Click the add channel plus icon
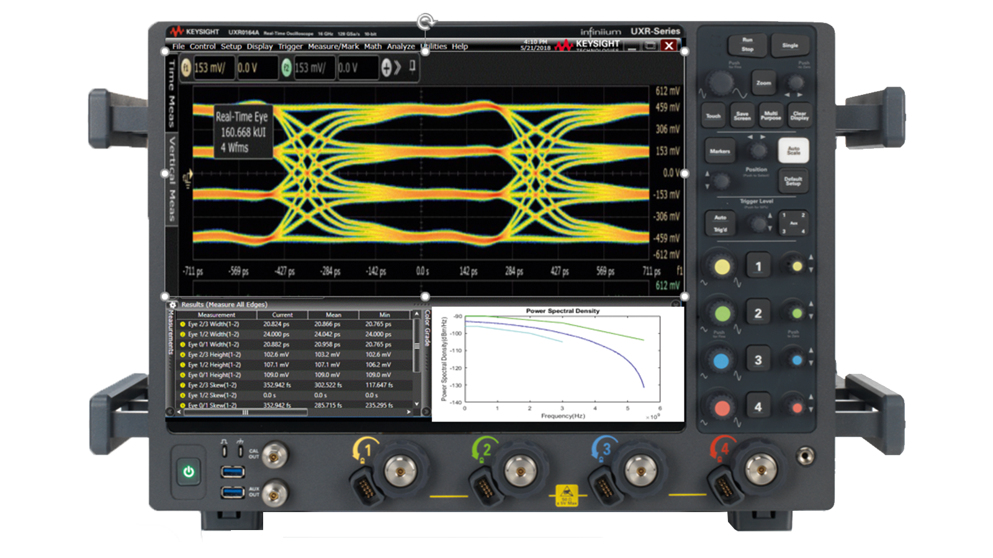 tap(386, 68)
